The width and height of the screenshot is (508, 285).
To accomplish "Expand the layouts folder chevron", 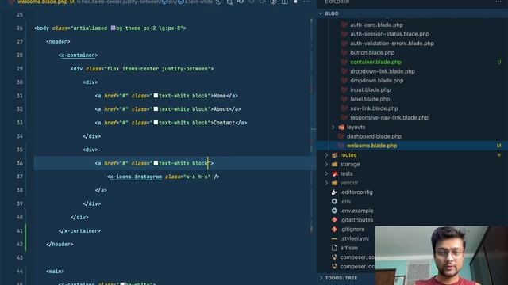I will 333,127.
